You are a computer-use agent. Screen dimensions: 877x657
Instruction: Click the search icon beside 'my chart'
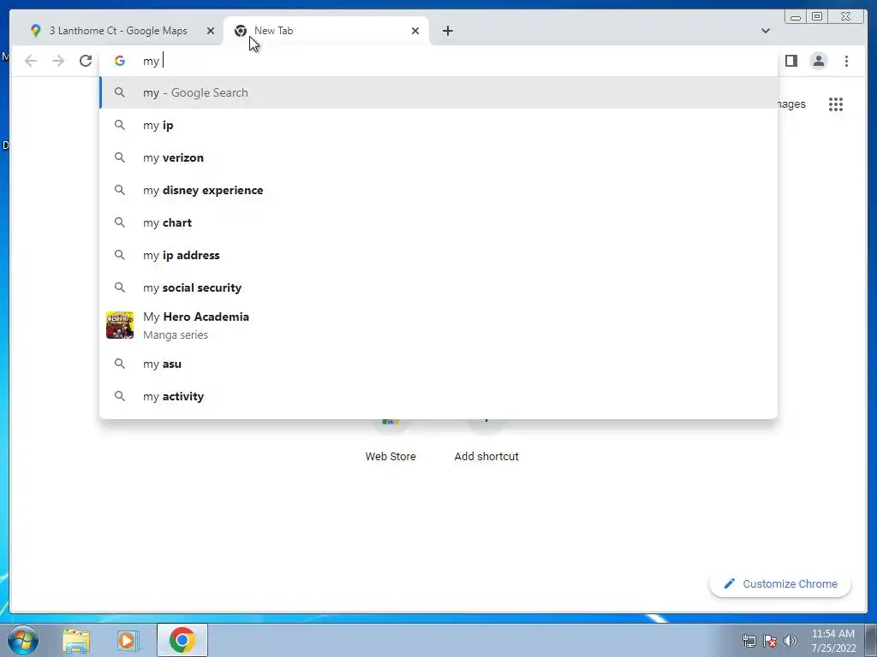[120, 222]
